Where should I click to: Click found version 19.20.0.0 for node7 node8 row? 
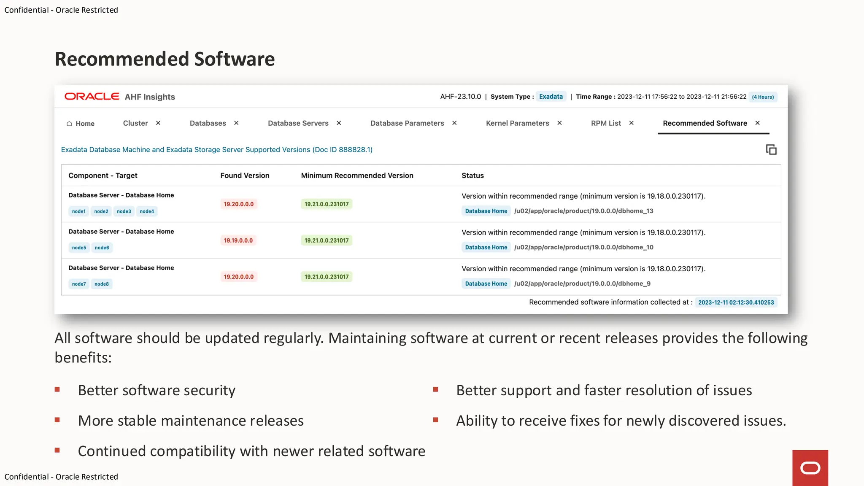point(239,277)
